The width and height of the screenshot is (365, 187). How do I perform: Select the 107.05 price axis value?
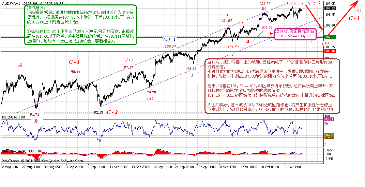pyautogui.click(x=331, y=4)
